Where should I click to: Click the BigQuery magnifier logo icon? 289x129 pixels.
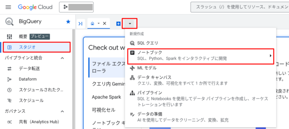pyautogui.click(x=9, y=22)
